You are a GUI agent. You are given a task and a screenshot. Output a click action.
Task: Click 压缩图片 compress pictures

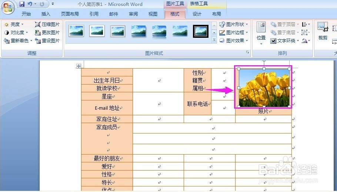pos(47,24)
